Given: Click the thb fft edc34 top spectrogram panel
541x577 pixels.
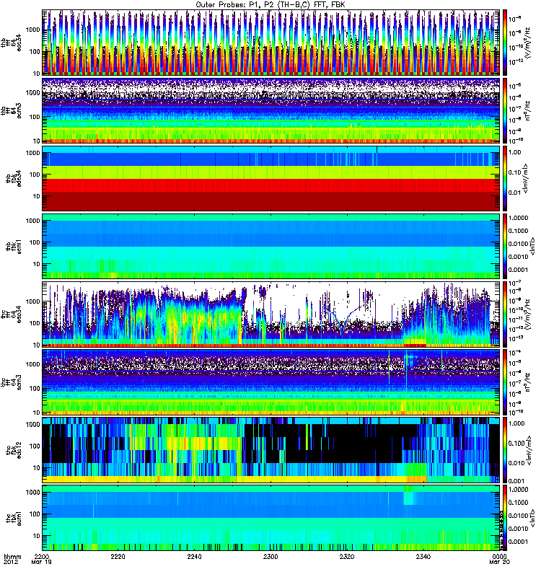Looking at the screenshot, I should click(271, 42).
